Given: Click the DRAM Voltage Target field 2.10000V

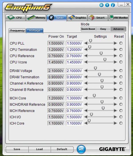Looking at the screenshot, I should [75, 71].
